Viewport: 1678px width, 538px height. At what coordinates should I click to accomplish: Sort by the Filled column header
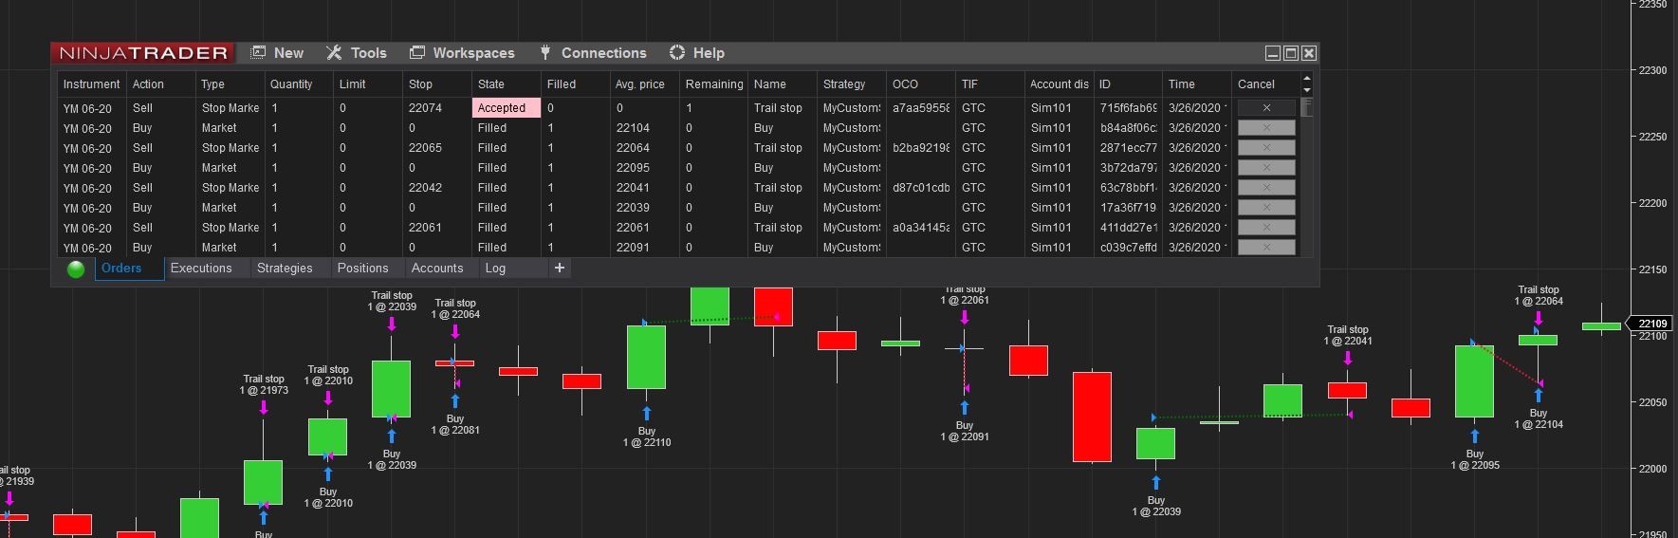[x=576, y=84]
